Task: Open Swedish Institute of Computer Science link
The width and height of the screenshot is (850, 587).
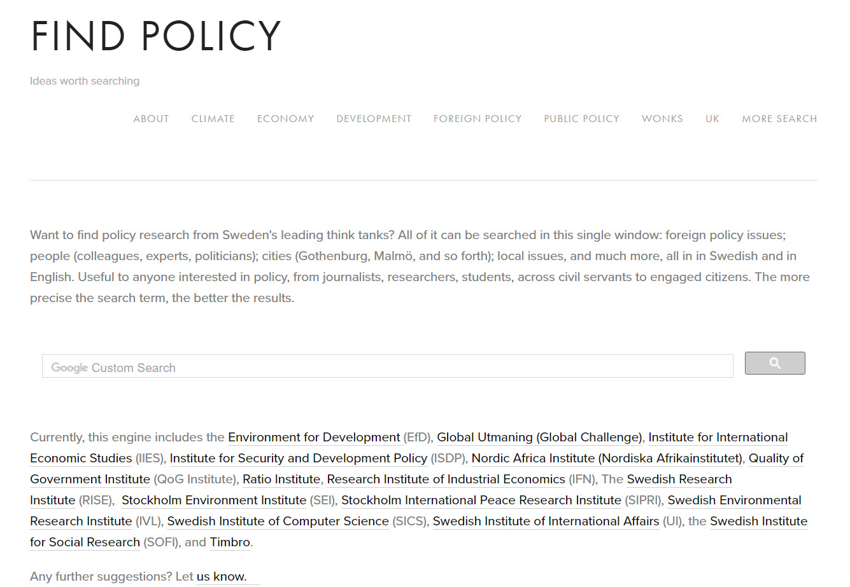Action: coord(278,521)
